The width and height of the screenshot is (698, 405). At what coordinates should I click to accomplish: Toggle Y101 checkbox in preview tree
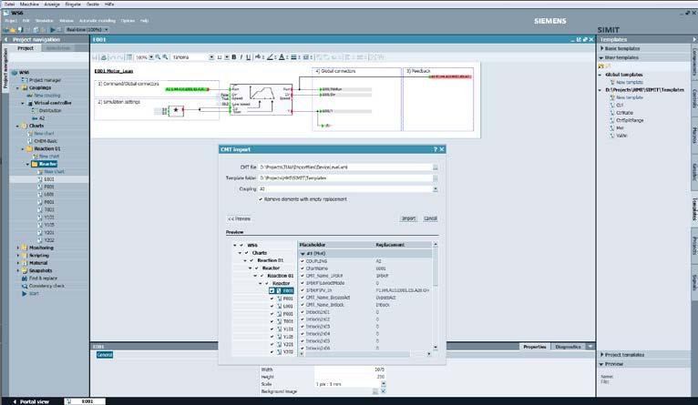tap(272, 329)
